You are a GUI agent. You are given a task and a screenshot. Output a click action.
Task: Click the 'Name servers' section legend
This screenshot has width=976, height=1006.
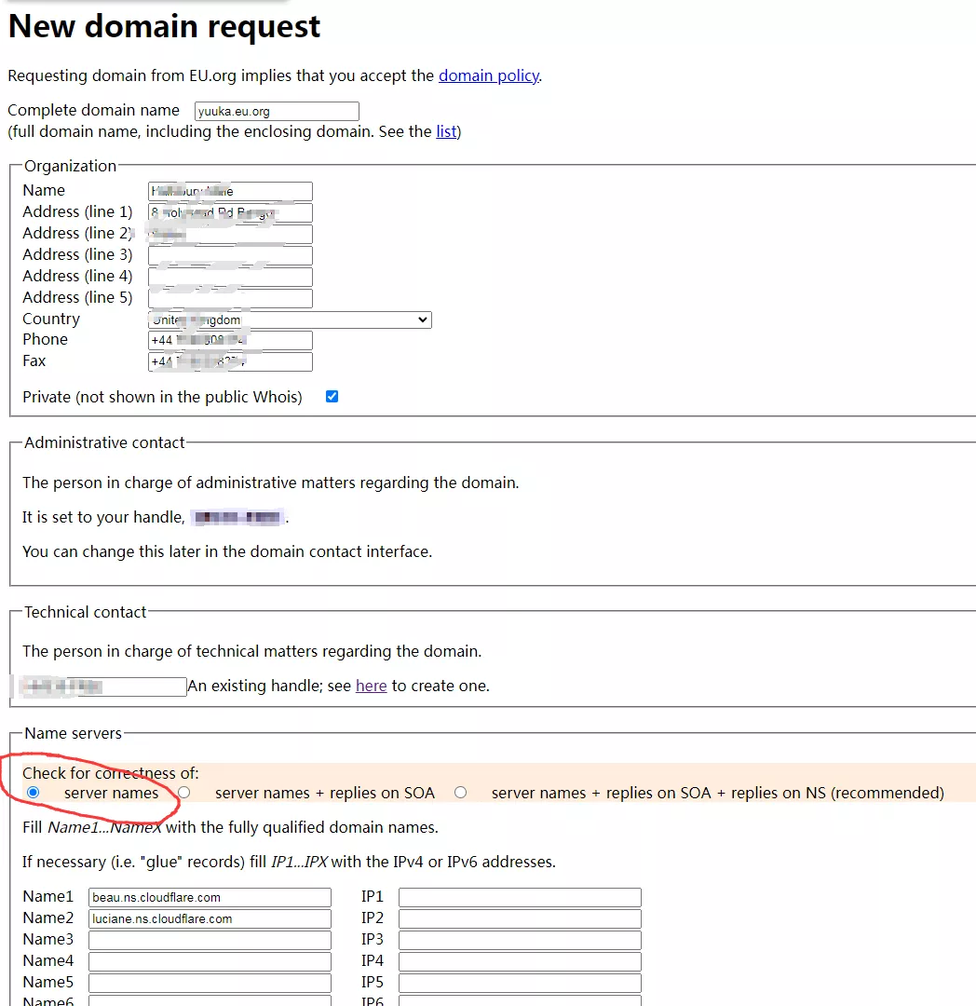[x=73, y=733]
